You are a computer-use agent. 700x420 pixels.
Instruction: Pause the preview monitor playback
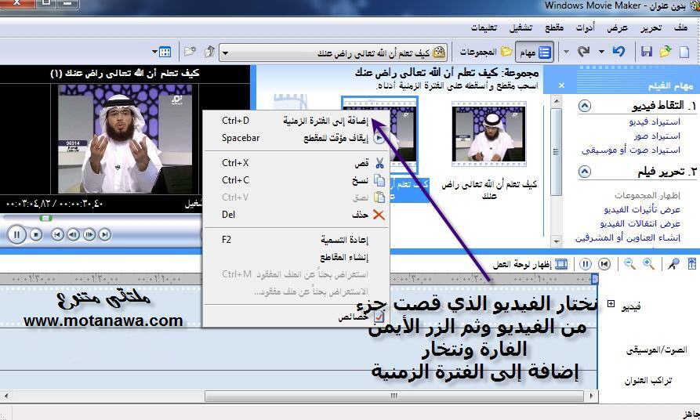pos(17,235)
